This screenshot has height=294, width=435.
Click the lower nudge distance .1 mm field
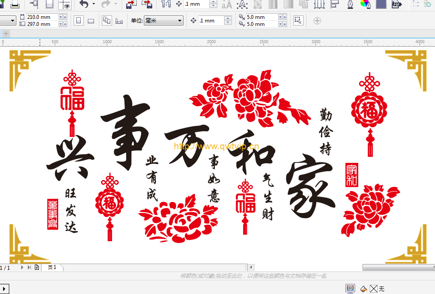(x=210, y=21)
